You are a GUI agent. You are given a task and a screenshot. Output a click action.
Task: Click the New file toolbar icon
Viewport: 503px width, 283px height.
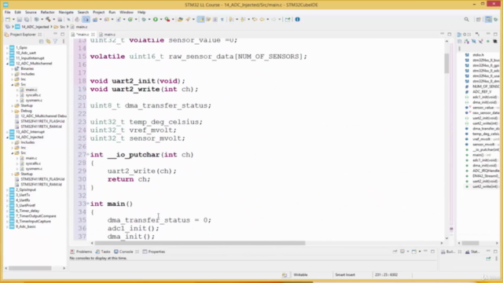[8, 20]
